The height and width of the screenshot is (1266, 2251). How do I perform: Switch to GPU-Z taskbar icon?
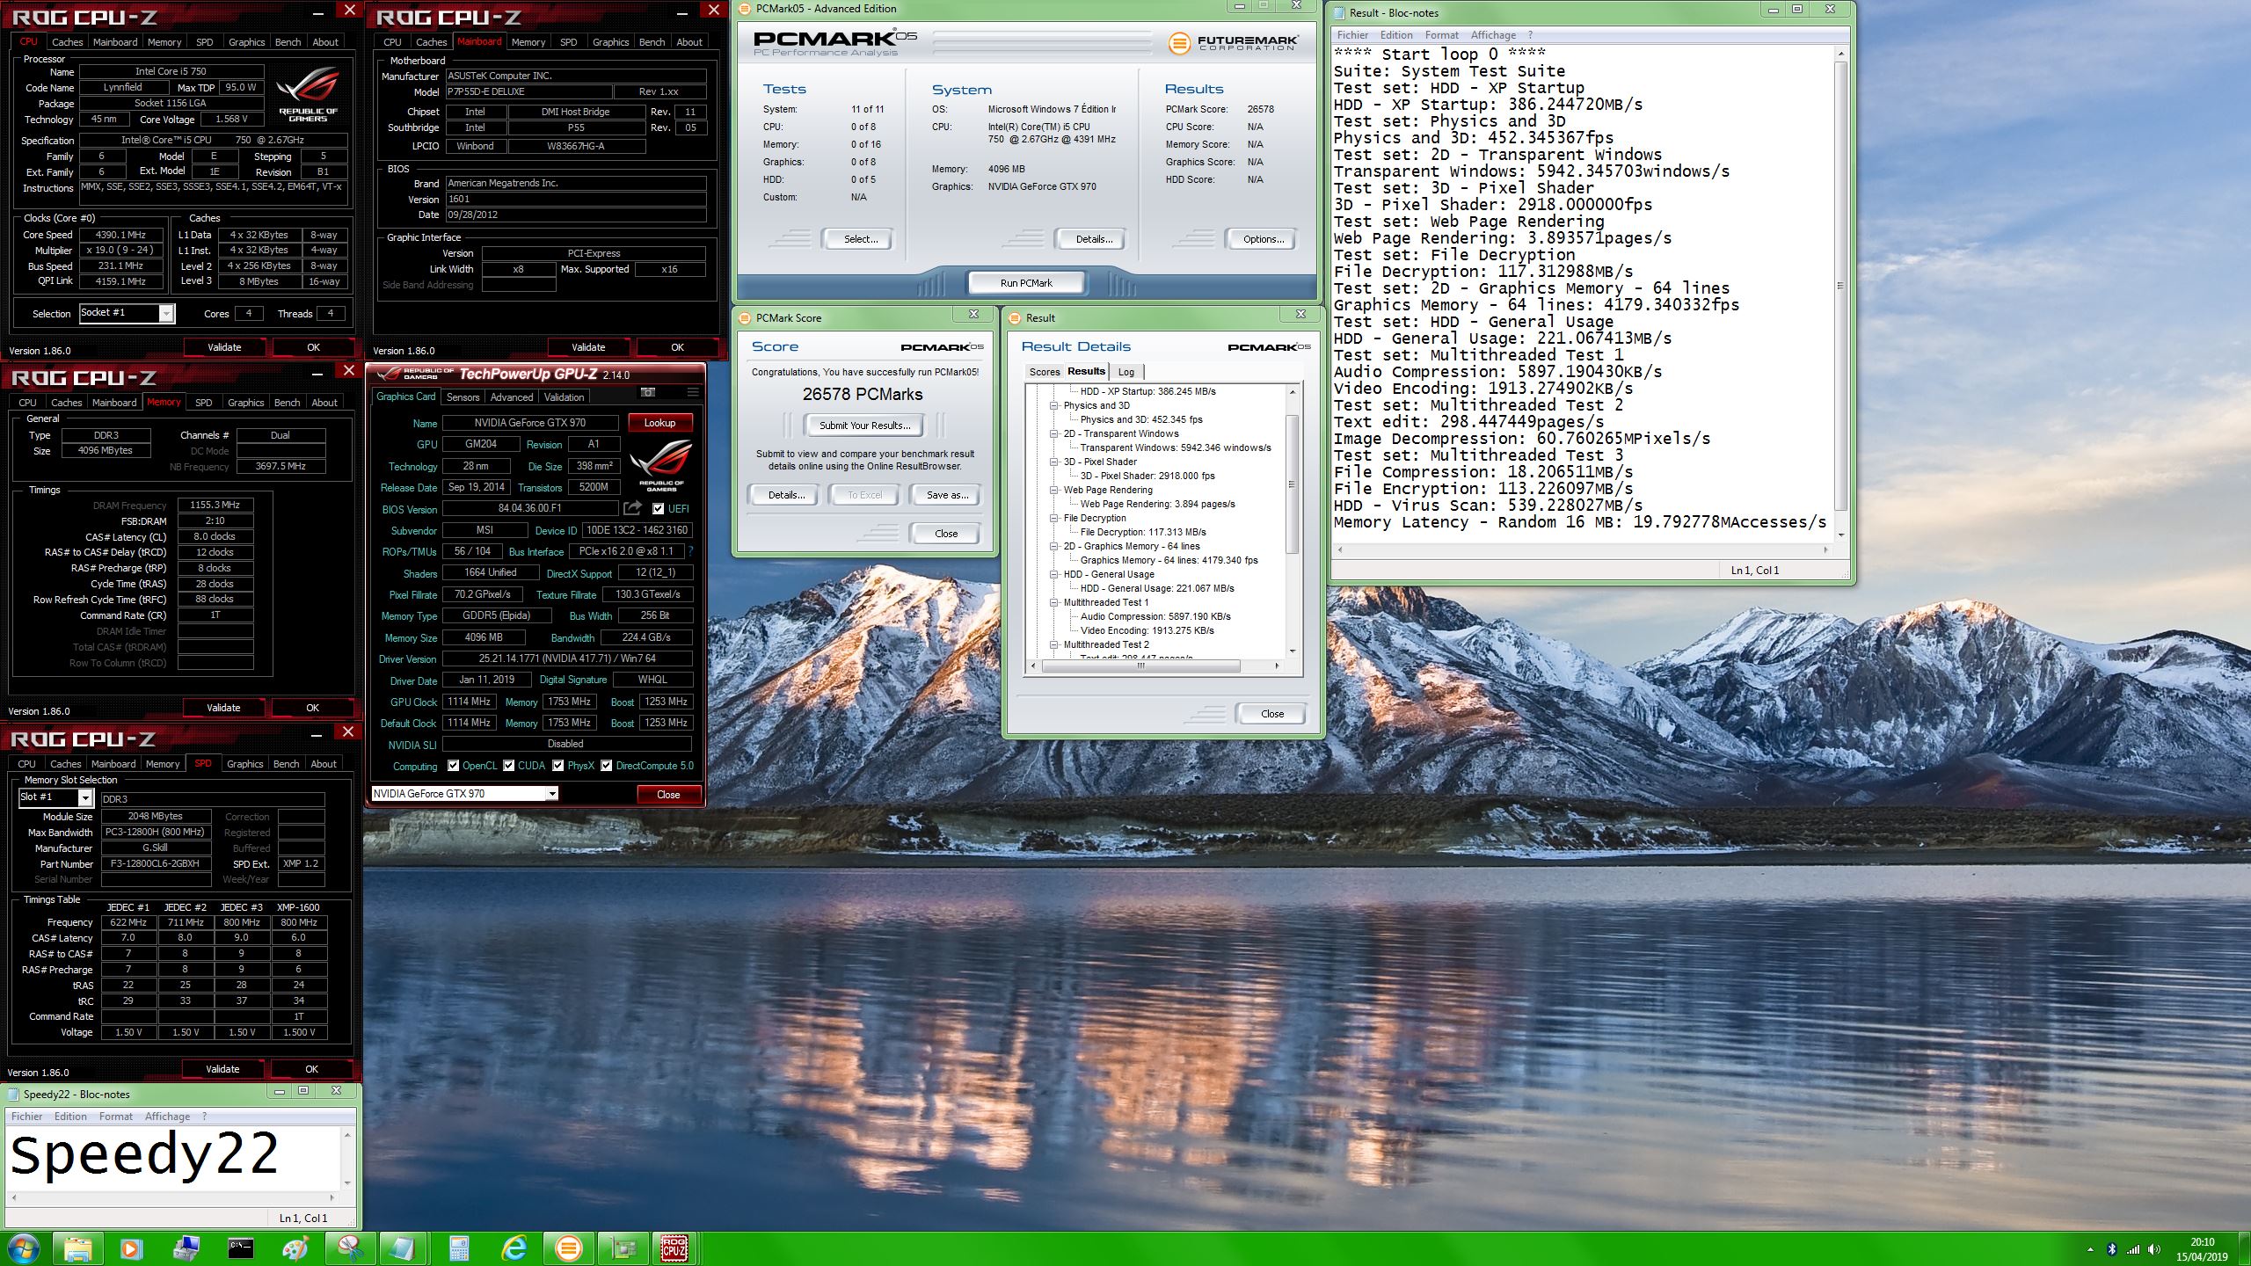coord(623,1248)
